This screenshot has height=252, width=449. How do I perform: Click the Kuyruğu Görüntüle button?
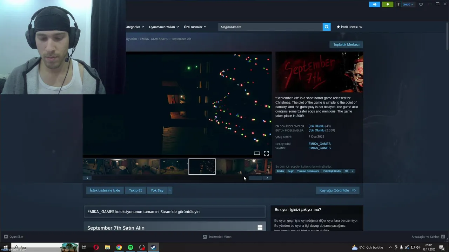pyautogui.click(x=337, y=190)
